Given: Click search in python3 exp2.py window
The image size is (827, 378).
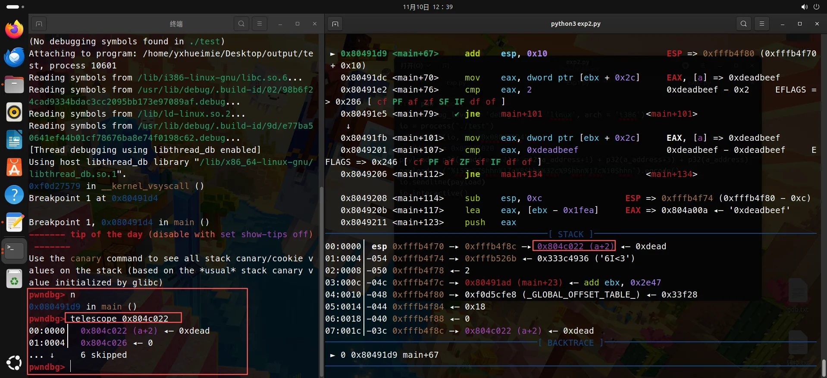Looking at the screenshot, I should click(744, 24).
